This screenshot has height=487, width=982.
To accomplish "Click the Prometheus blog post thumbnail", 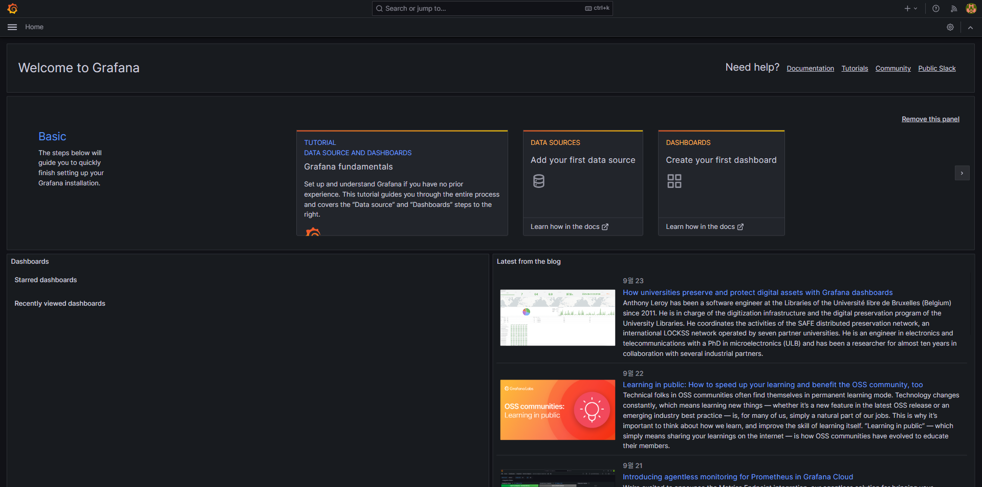I will pyautogui.click(x=557, y=478).
